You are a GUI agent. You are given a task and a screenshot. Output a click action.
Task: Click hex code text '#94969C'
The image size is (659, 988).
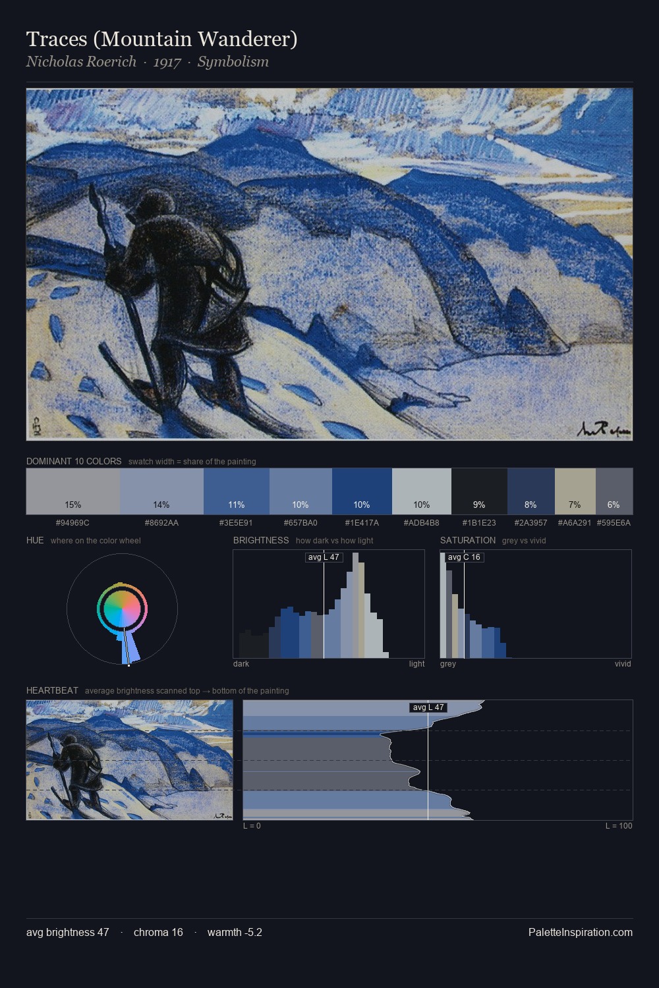pyautogui.click(x=73, y=523)
